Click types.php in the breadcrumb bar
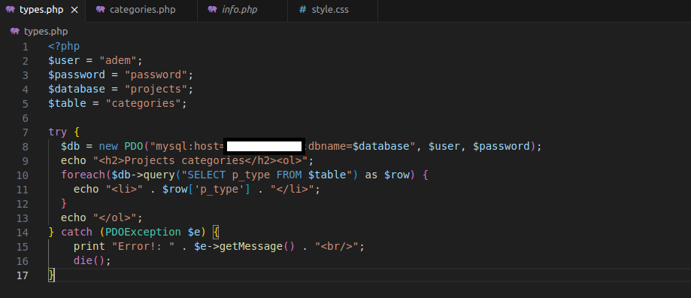This screenshot has width=691, height=298. pos(46,32)
